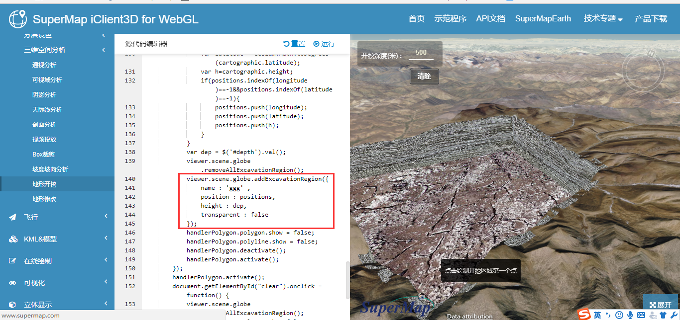The image size is (680, 320).
Task: Click code line 'position : positions,'
Action: click(x=238, y=197)
